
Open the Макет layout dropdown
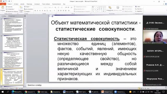(27, 7)
